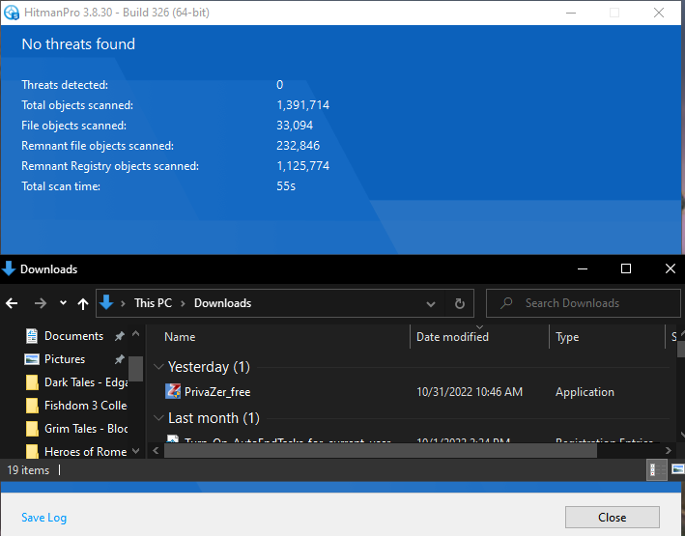The height and width of the screenshot is (536, 685).
Task: Switch to details view icon in status bar
Action: click(x=654, y=470)
